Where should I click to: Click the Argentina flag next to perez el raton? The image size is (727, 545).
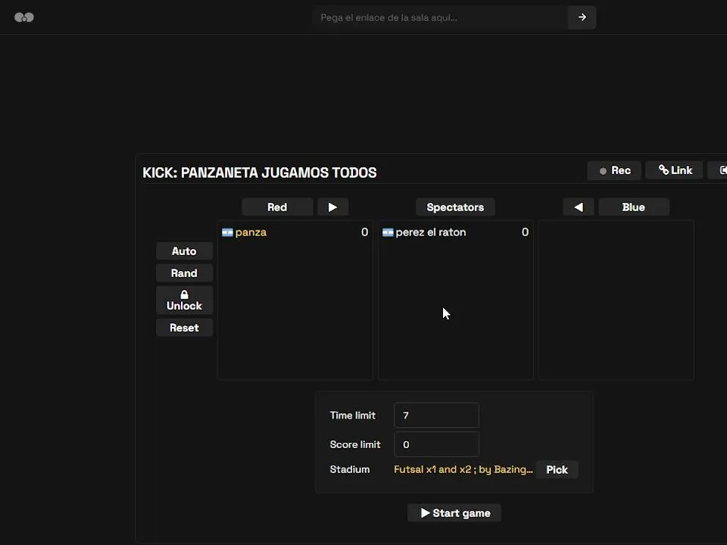(x=388, y=232)
